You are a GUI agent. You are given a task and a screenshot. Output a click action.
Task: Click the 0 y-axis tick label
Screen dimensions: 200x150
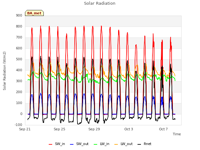click(21, 114)
